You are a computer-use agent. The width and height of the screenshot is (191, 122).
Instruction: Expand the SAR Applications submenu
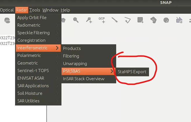point(38,86)
